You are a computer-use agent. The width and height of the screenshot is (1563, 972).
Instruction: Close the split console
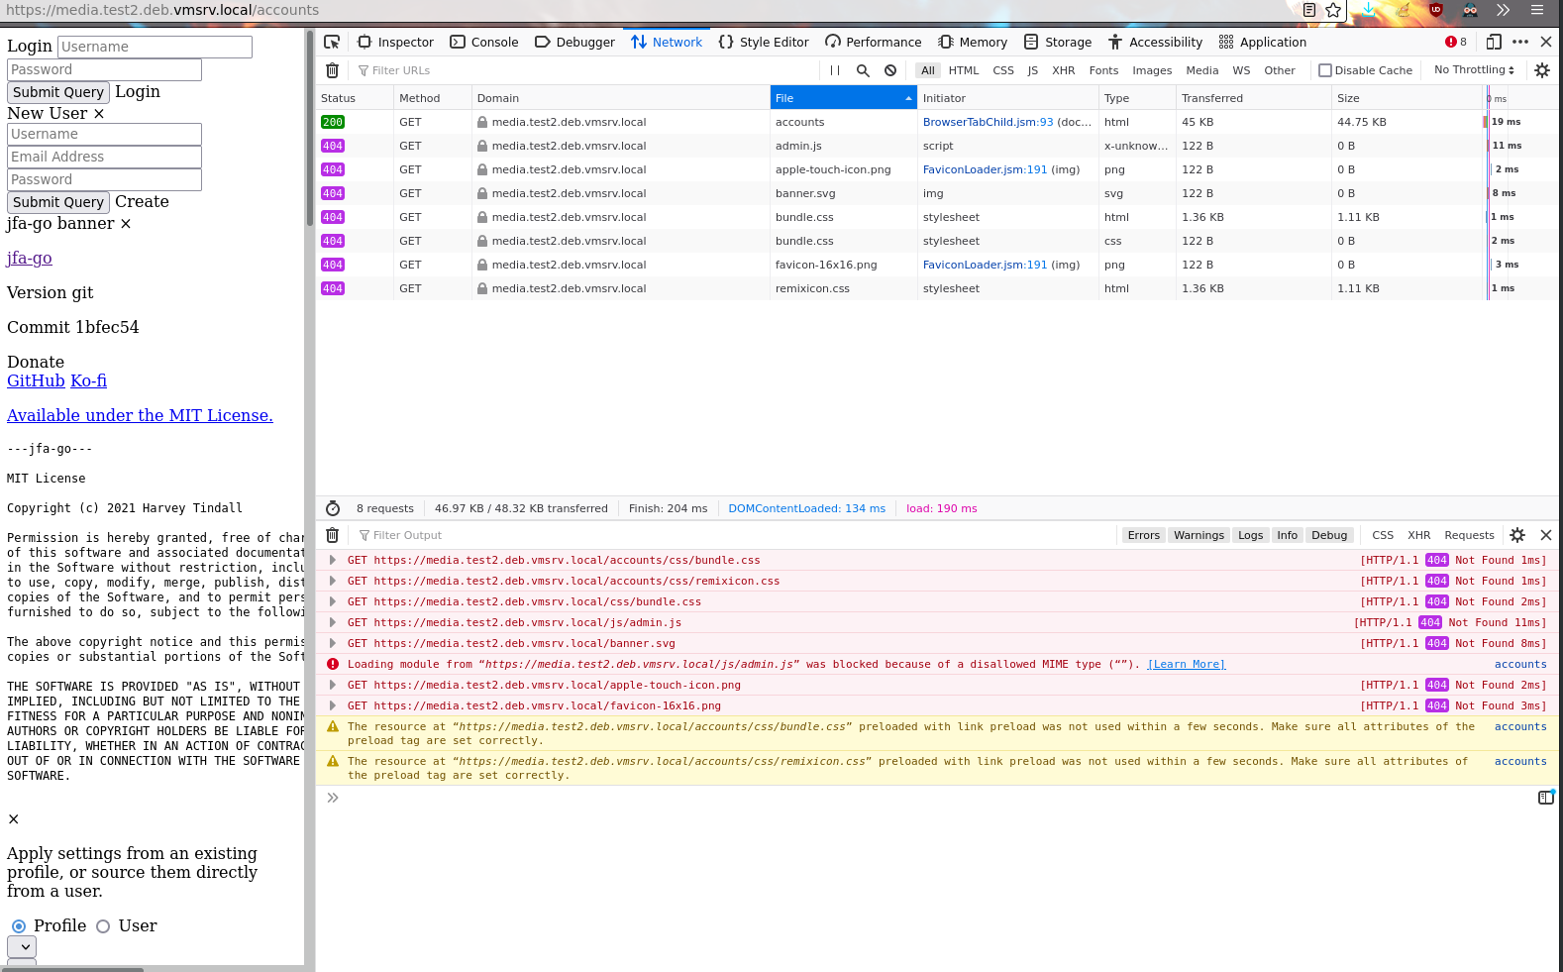coord(1546,535)
